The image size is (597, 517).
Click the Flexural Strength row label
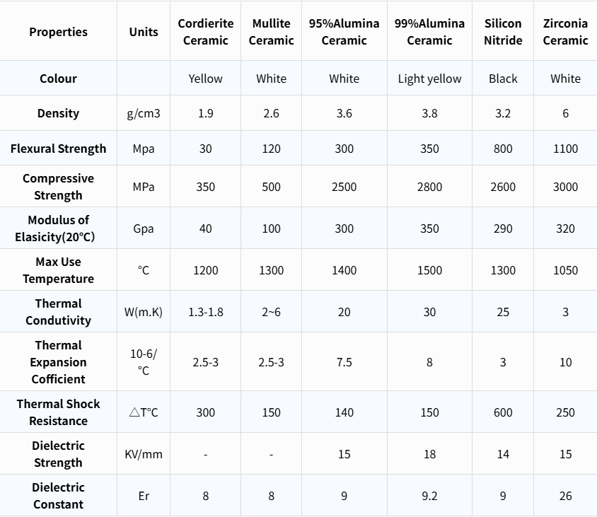coord(59,149)
